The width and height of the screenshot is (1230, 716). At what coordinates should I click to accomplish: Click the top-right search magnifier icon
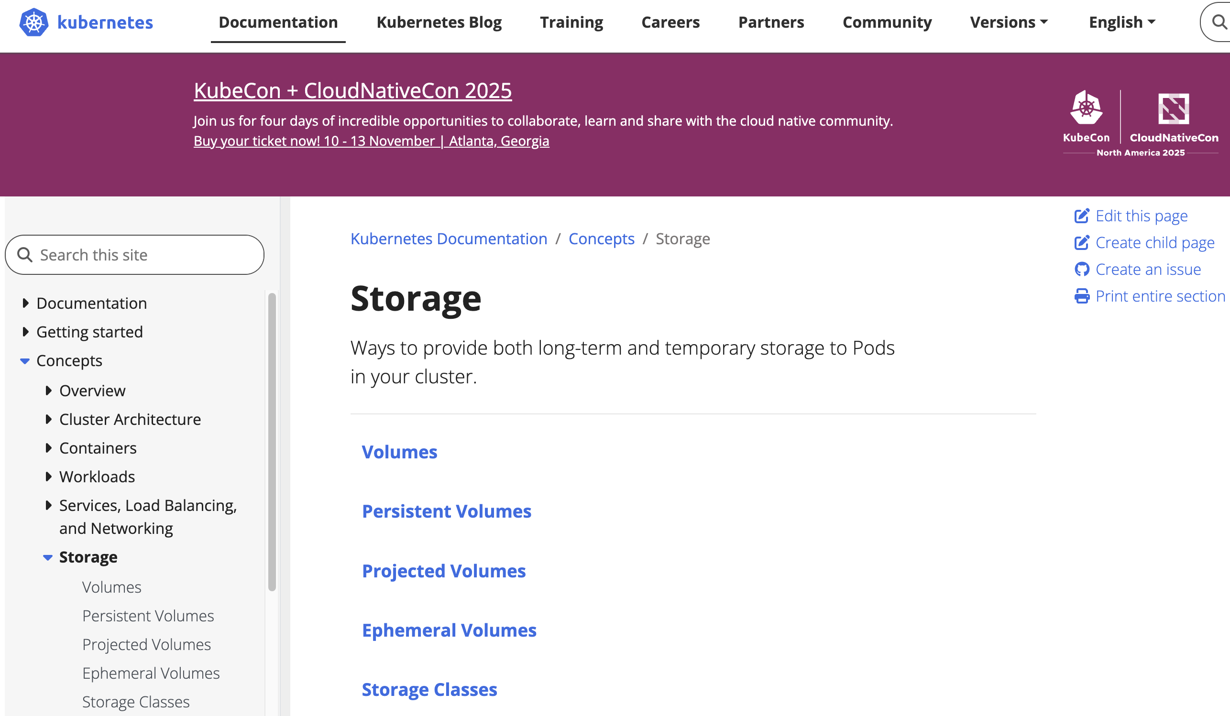tap(1219, 22)
